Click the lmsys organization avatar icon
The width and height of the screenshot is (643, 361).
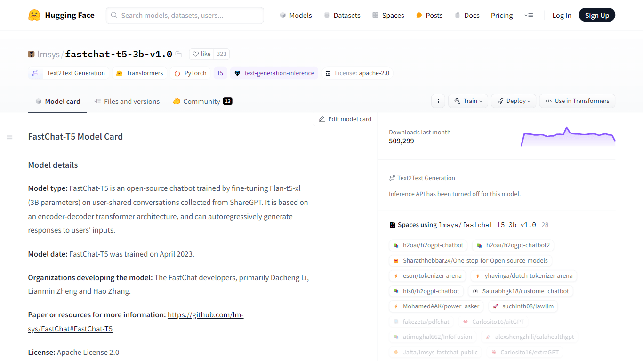point(31,54)
